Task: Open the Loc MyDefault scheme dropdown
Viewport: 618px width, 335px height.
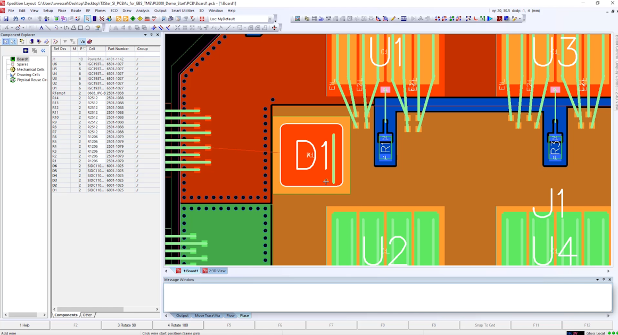Action: tap(270, 19)
